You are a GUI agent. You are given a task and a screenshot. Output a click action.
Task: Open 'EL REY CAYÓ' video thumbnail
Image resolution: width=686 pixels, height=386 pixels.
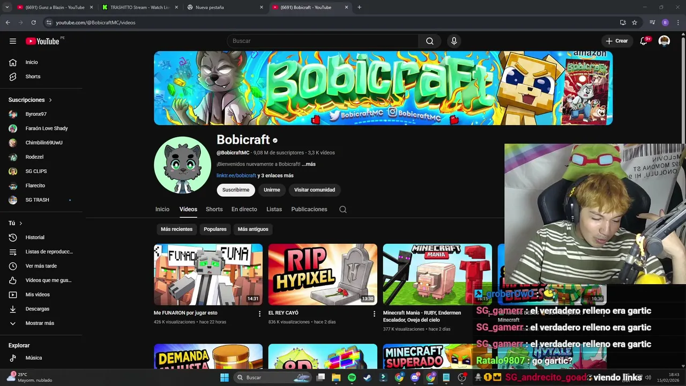click(x=323, y=274)
